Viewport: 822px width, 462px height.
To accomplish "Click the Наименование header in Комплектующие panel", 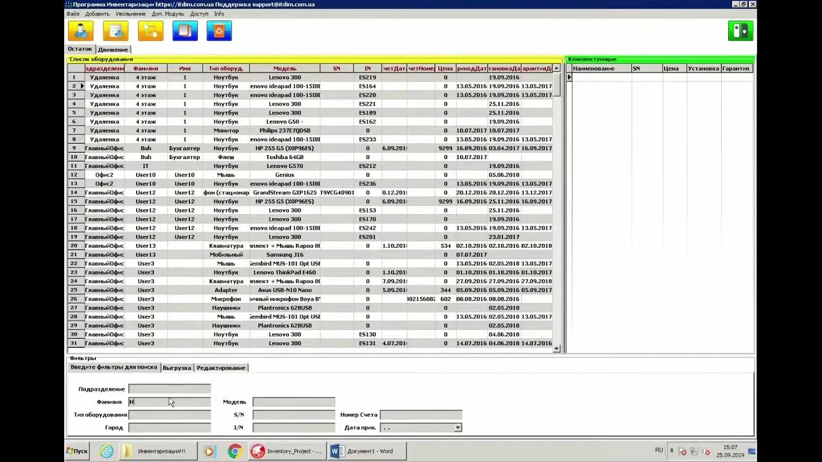I will pyautogui.click(x=601, y=68).
